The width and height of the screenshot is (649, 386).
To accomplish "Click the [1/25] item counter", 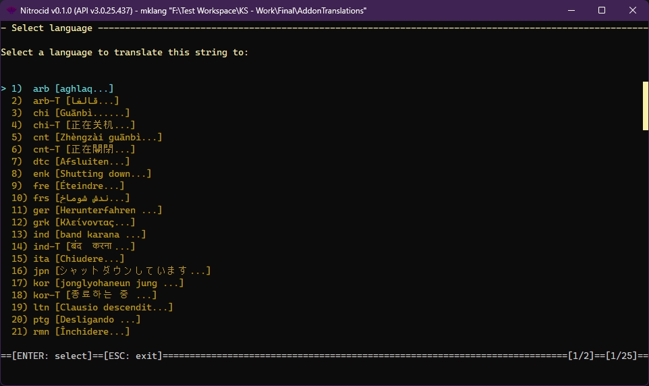I will pos(621,356).
